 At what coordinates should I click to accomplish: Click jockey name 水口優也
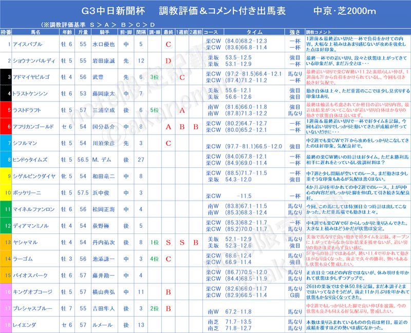click(104, 44)
